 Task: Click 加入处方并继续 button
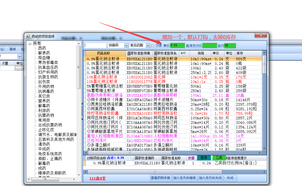coord(184,178)
